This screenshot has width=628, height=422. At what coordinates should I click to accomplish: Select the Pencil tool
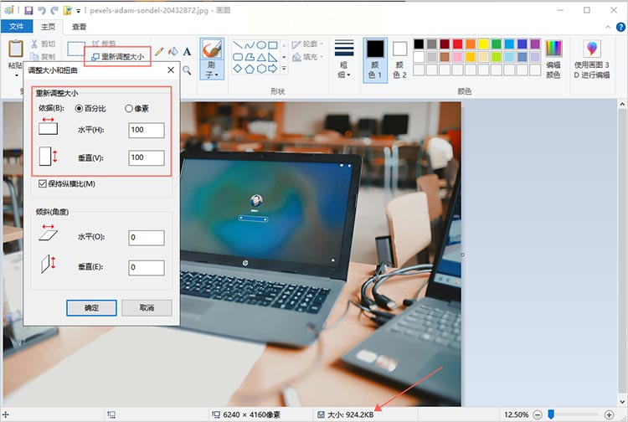[159, 51]
